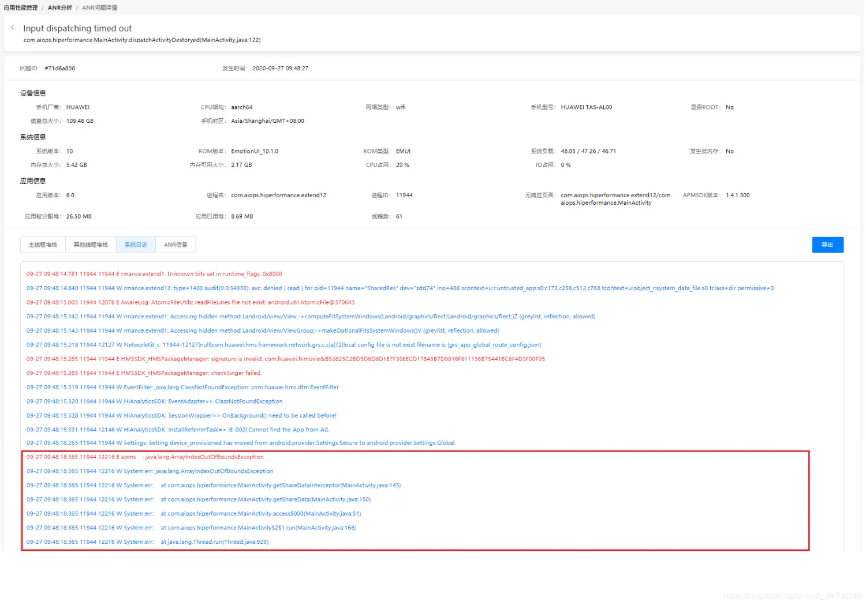
Task: Select used heap value 8.69 MB
Action: [242, 217]
